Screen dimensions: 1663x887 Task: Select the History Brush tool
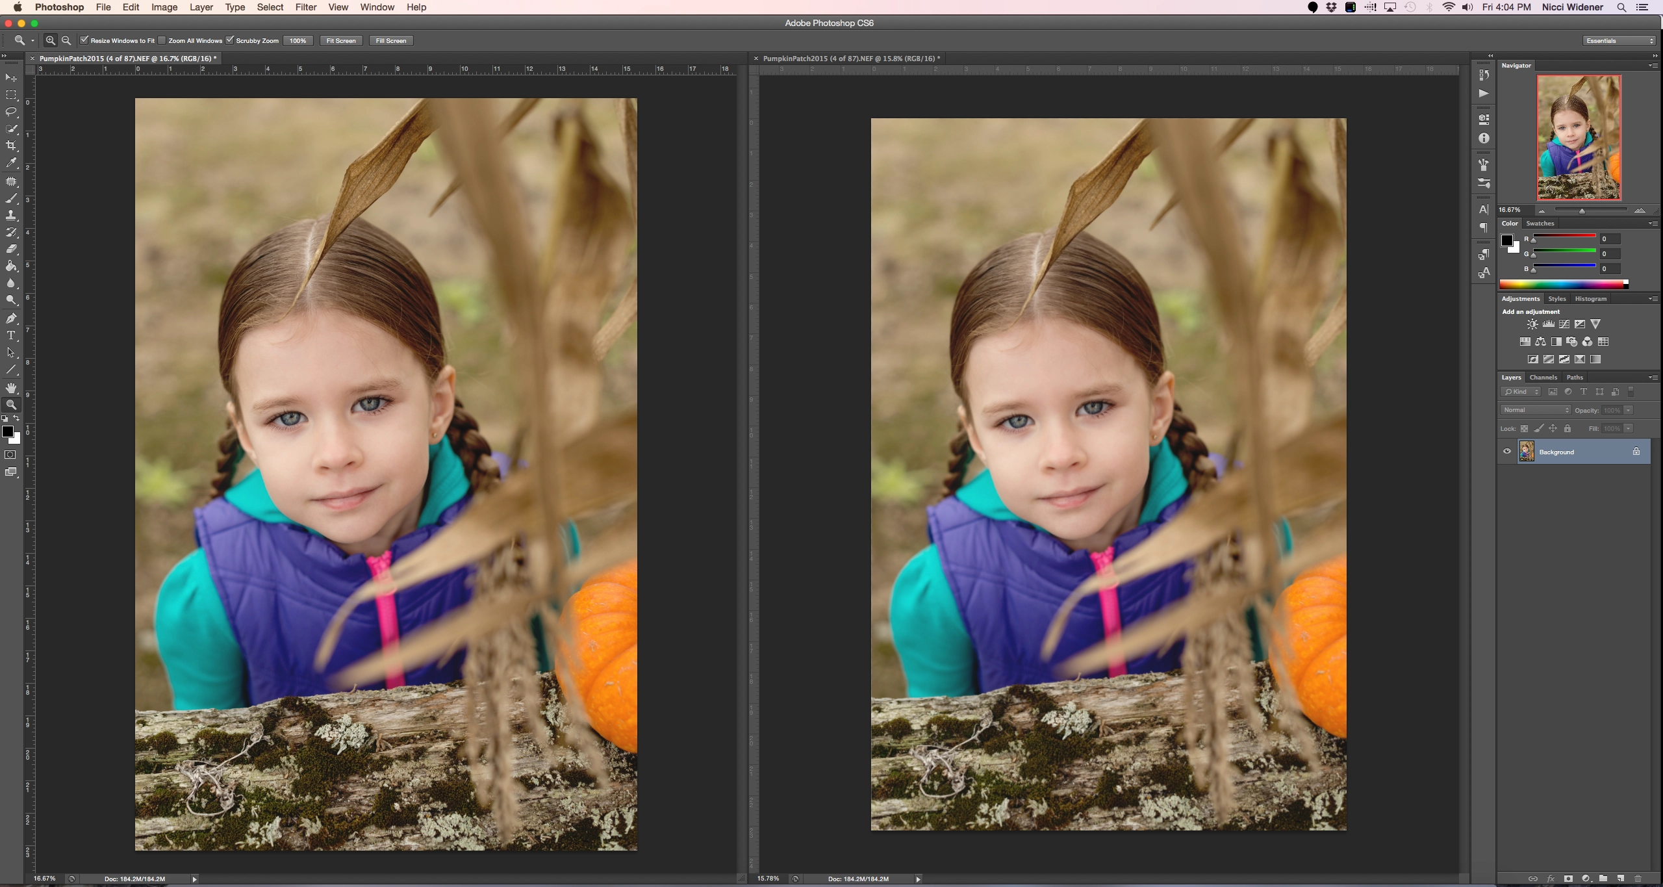11,232
